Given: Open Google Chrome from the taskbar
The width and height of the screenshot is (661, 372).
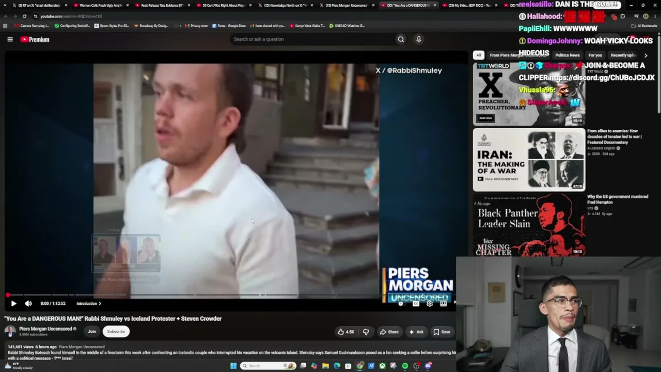Looking at the screenshot, I should coord(360,366).
